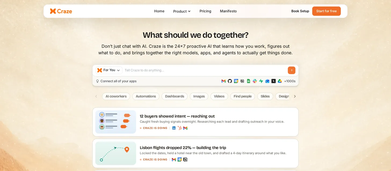The height and width of the screenshot is (171, 391).
Task: Click the Notion icon on the Lisbon card
Action: (x=185, y=159)
